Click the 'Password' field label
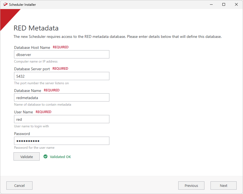243x194 pixels. [x=22, y=134]
